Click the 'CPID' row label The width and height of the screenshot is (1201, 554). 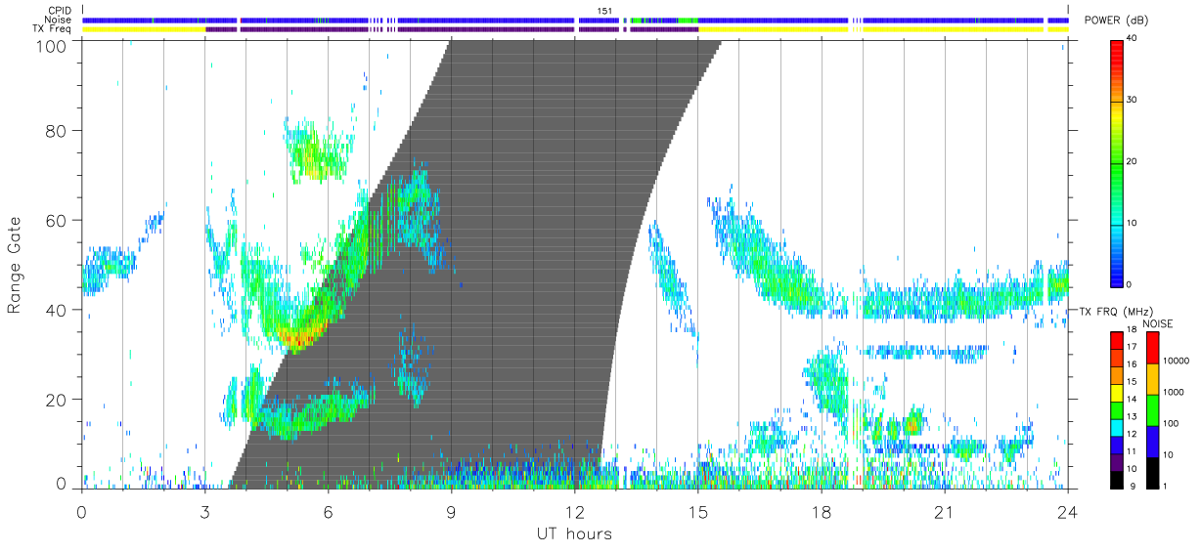[x=61, y=10]
